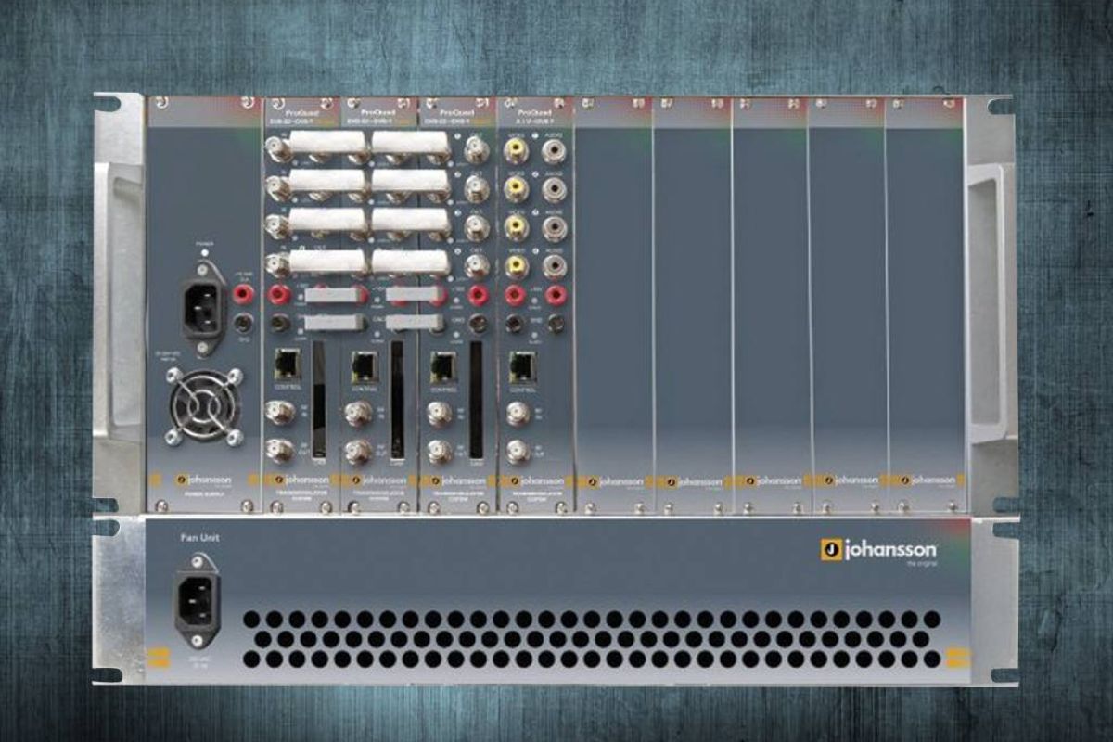The height and width of the screenshot is (742, 1113).
Task: Click the Control Ethernet port on the first ProQuad module
Action: pos(286,366)
